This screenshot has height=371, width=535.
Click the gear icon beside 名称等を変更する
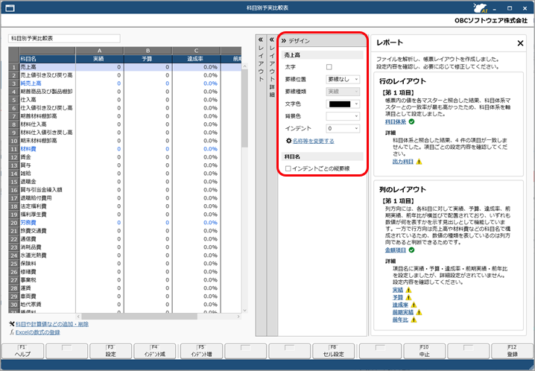coord(288,141)
